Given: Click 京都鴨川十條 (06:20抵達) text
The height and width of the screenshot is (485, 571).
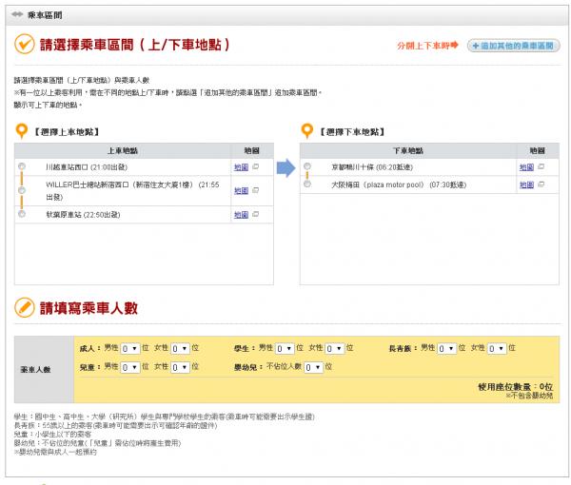Looking at the screenshot, I should pyautogui.click(x=372, y=167).
